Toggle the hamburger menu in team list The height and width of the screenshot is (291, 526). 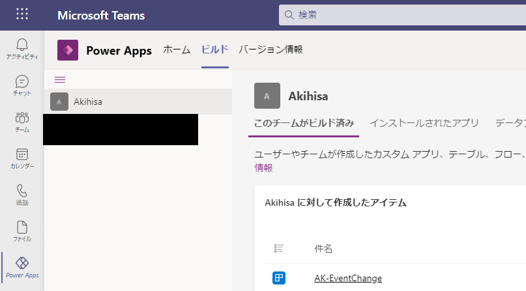pyautogui.click(x=60, y=79)
